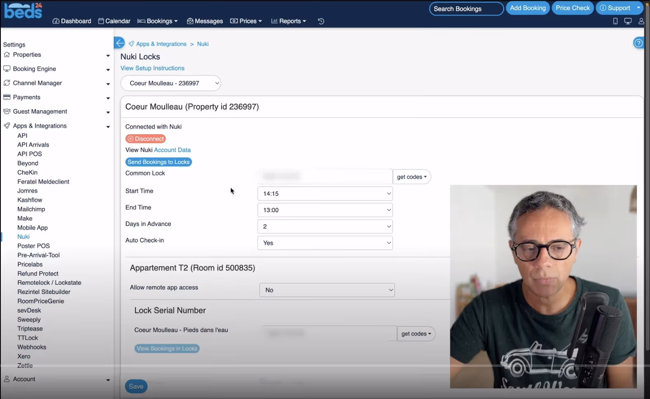Viewport: 650px width, 399px height.
Task: Open the RoomPriceGenie integration
Action: (x=41, y=301)
